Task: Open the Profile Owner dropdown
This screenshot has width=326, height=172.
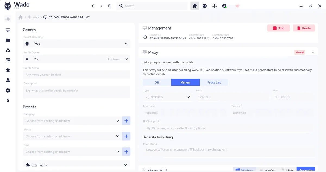Action: [77, 59]
